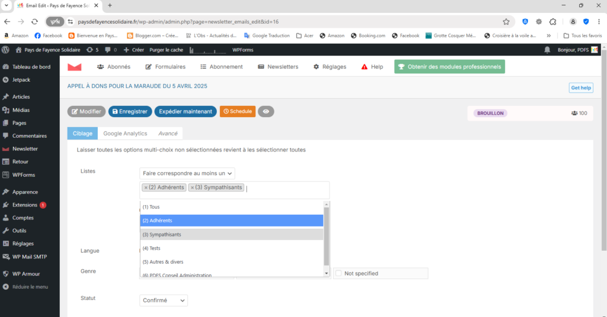Viewport: 607px width, 317px height.
Task: Click the Expédier maintenant button
Action: [186, 111]
